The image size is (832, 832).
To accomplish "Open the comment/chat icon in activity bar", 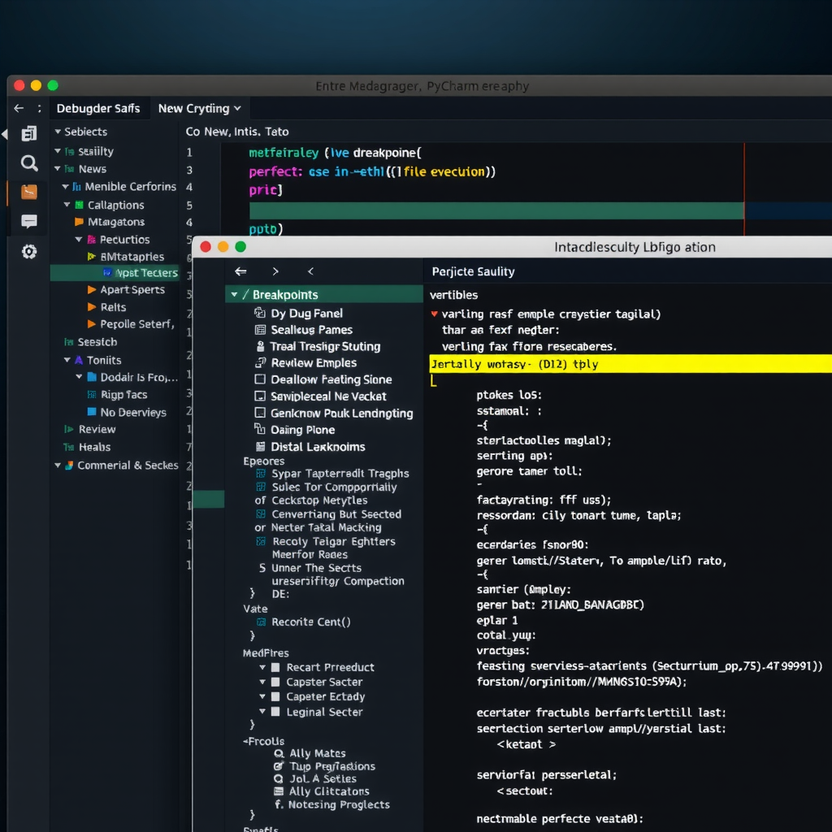I will [28, 221].
